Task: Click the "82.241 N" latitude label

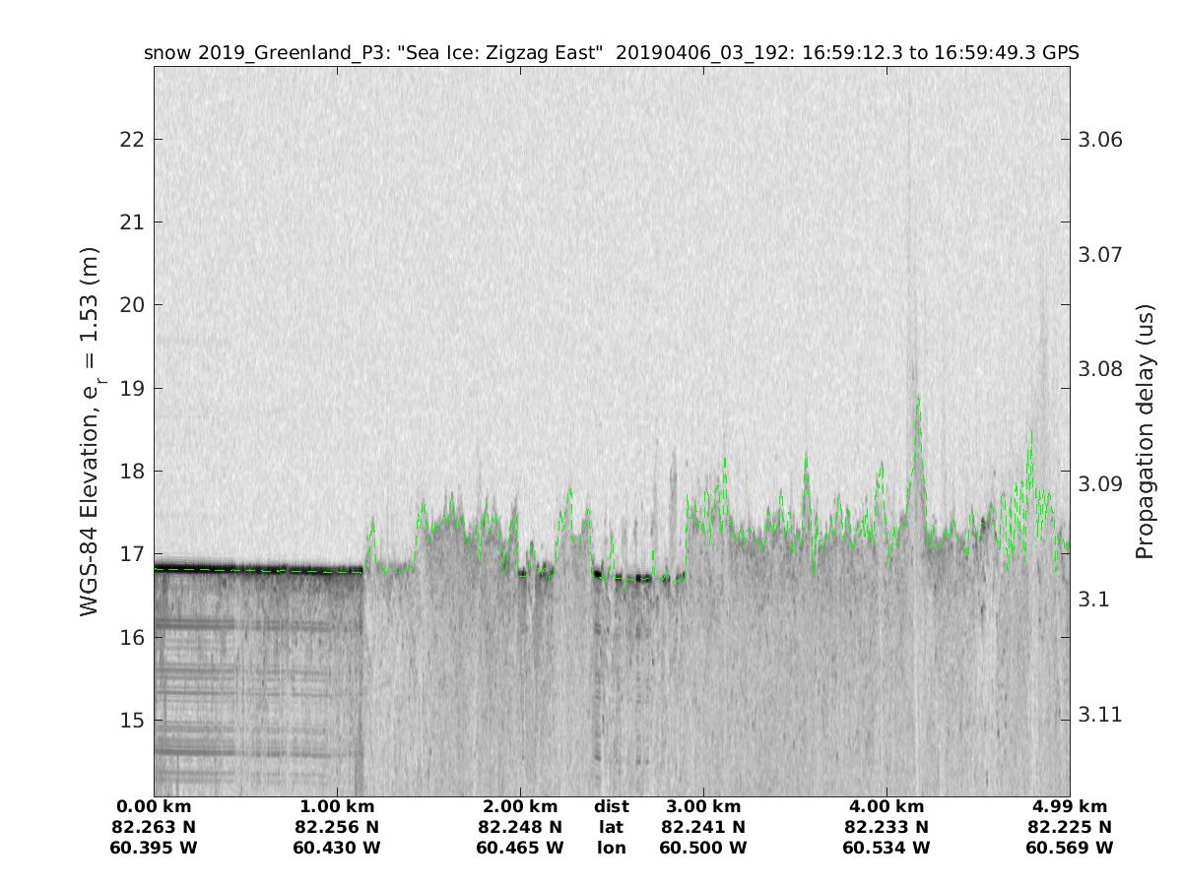Action: pos(703,827)
